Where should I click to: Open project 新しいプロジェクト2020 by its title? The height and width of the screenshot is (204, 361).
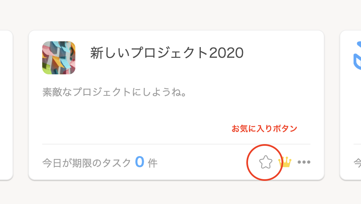(167, 53)
